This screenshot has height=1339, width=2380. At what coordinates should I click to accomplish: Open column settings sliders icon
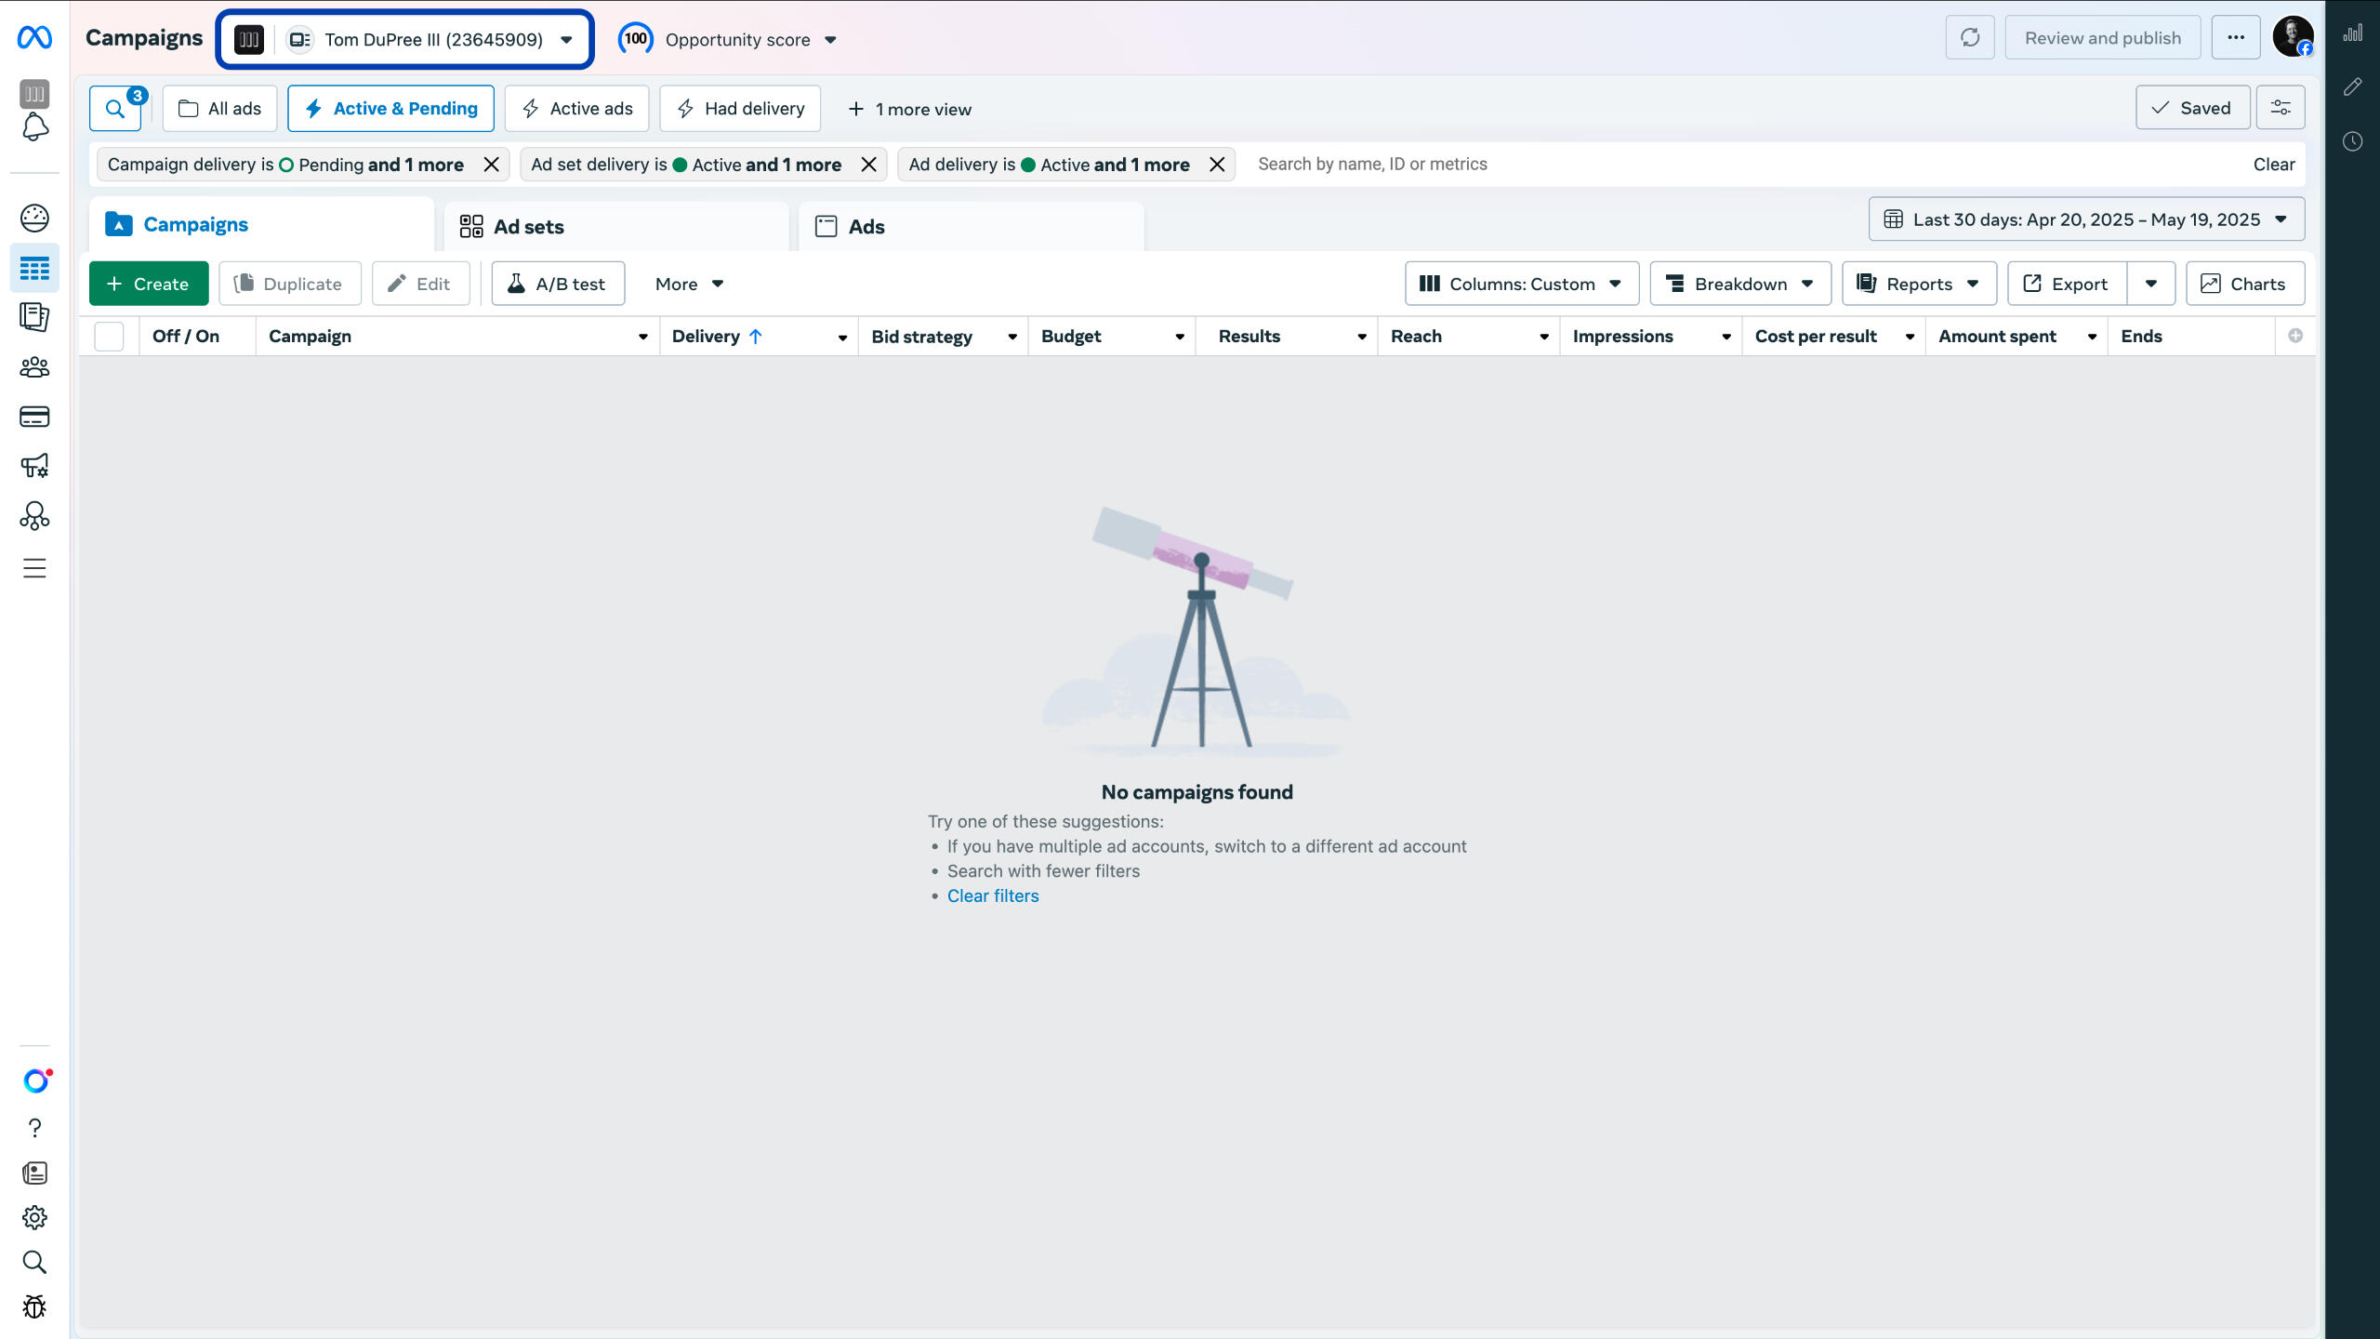click(2280, 108)
